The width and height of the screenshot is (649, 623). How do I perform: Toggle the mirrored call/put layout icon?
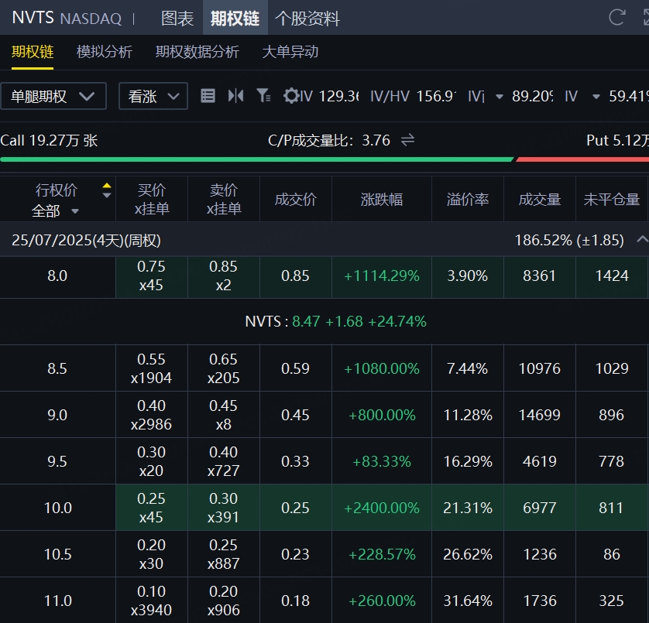[235, 96]
